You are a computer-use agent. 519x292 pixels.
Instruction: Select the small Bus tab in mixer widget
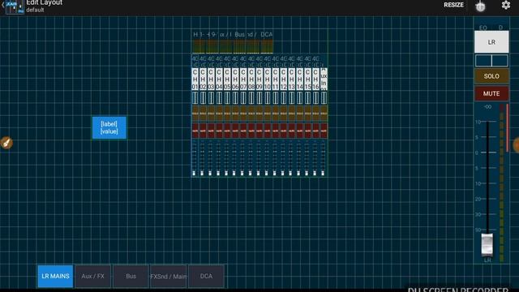tap(240, 34)
